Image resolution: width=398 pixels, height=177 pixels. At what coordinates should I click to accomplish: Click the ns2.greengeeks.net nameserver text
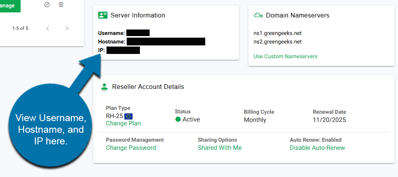pos(278,42)
